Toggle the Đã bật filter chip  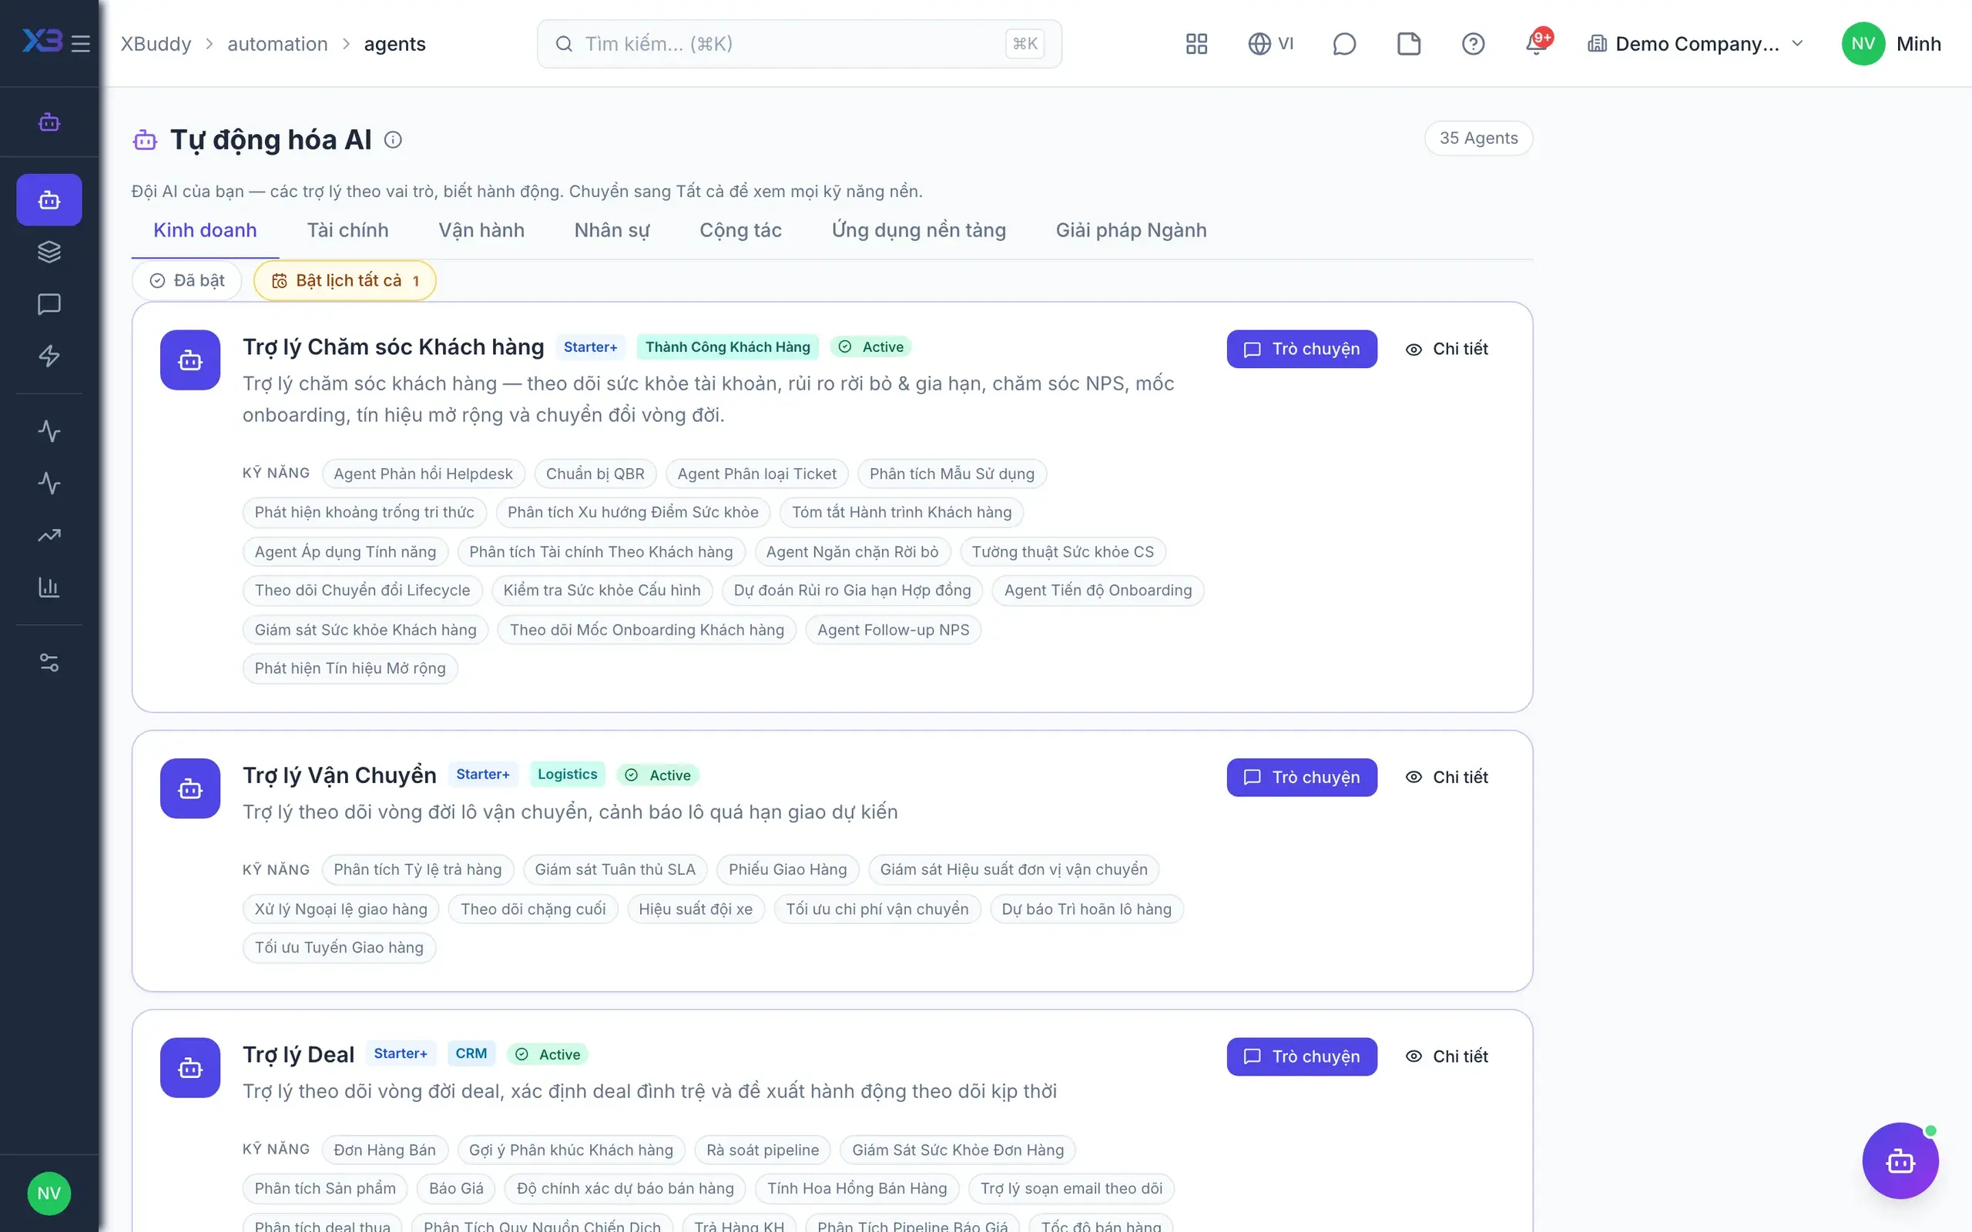tap(186, 280)
